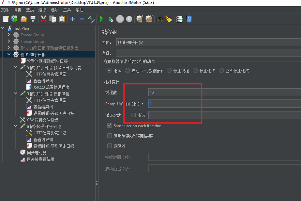Select the 停止测试 radio button
Image resolution: width=301 pixels, height=201 pixels.
(195, 71)
